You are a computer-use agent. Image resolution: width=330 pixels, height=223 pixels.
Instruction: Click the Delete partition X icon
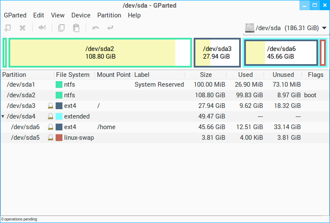(x=23, y=28)
